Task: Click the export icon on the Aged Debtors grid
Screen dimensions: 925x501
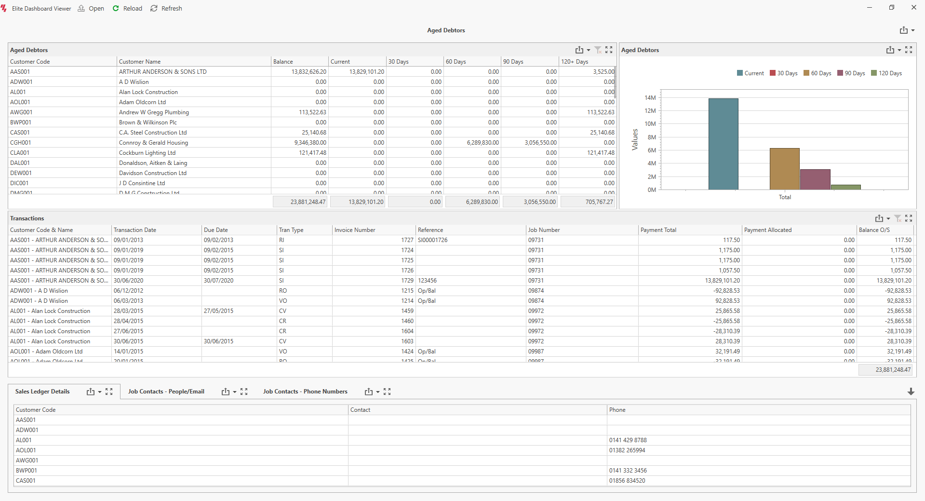Action: click(579, 50)
